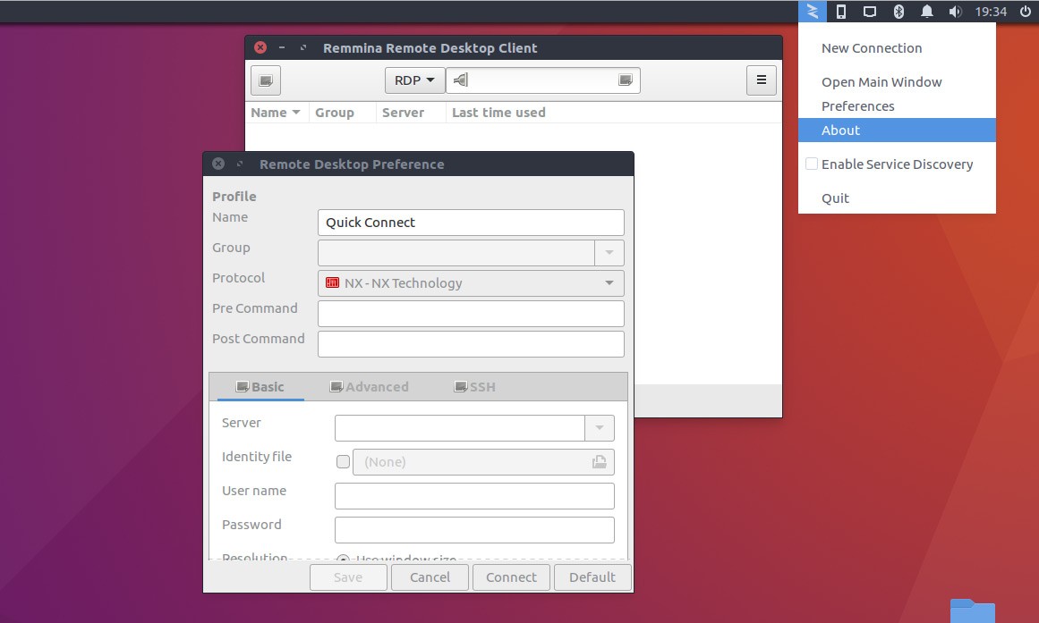Click the power icon in top panel
1039x623 pixels.
[x=1025, y=12]
